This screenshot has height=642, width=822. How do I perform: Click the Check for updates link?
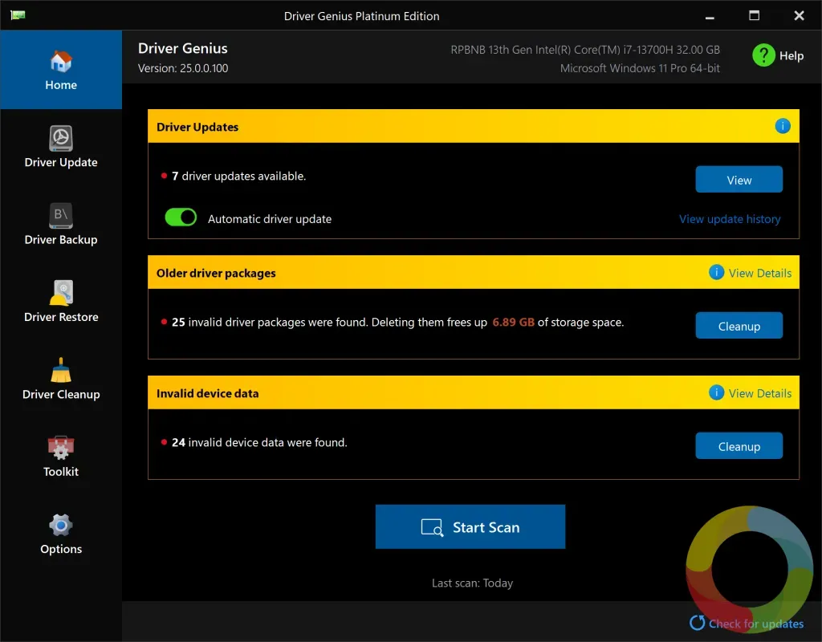pyautogui.click(x=756, y=624)
